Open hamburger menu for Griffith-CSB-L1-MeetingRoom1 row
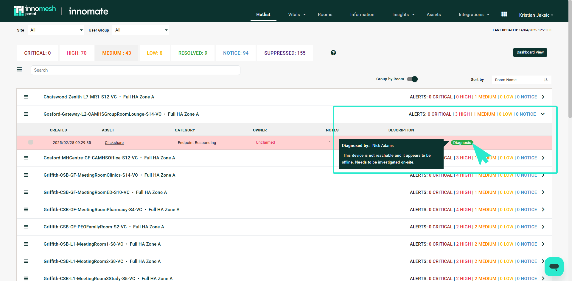The height and width of the screenshot is (281, 572). [26, 244]
